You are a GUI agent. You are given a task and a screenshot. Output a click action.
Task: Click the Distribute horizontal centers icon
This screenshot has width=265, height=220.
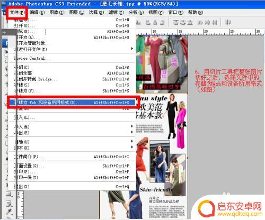pyautogui.click(x=207, y=22)
